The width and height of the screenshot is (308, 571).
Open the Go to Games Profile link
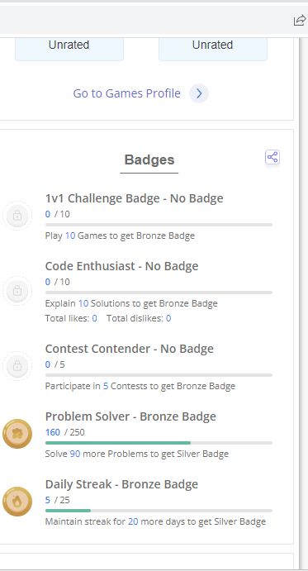[x=126, y=93]
